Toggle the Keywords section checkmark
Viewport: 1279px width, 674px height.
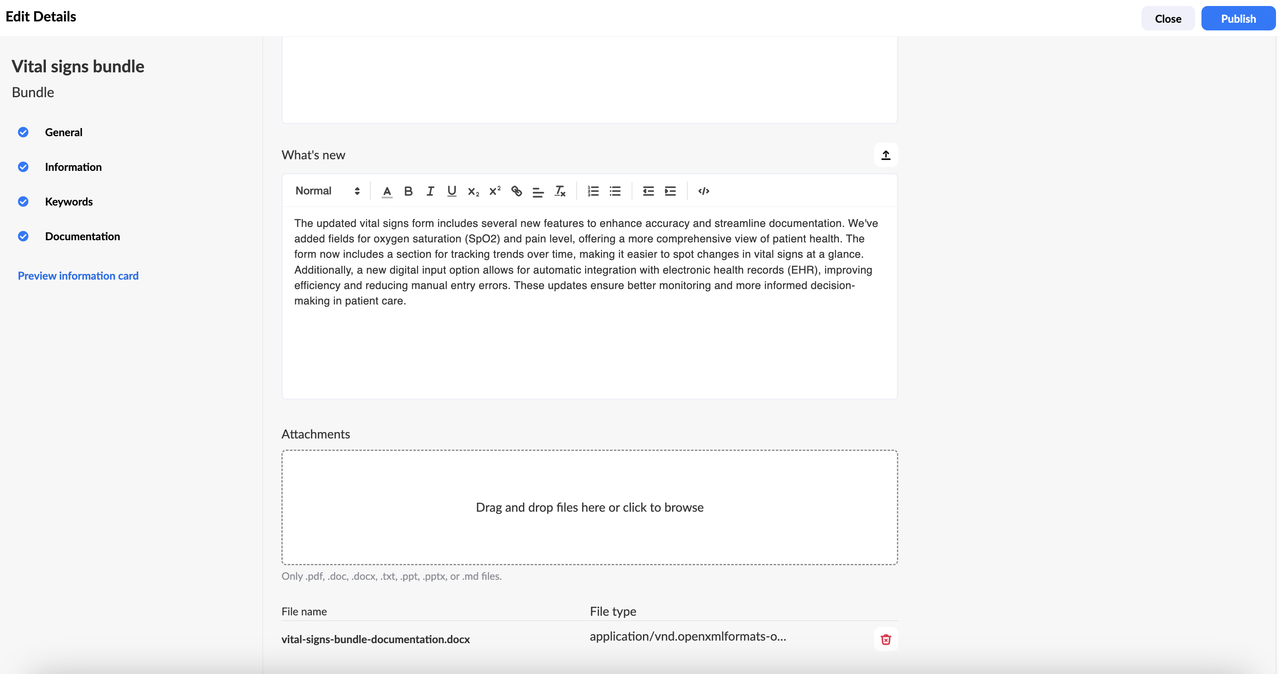pos(24,201)
